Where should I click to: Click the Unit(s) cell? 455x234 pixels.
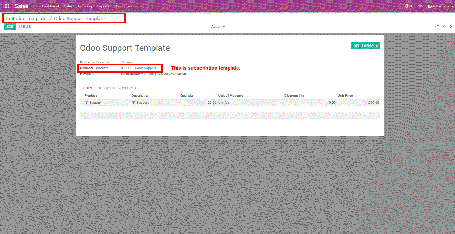pyautogui.click(x=224, y=103)
